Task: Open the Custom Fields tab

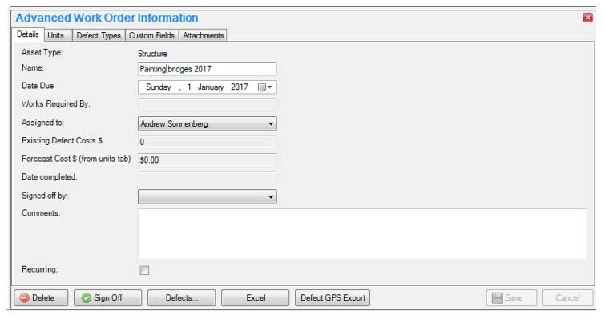Action: (152, 35)
